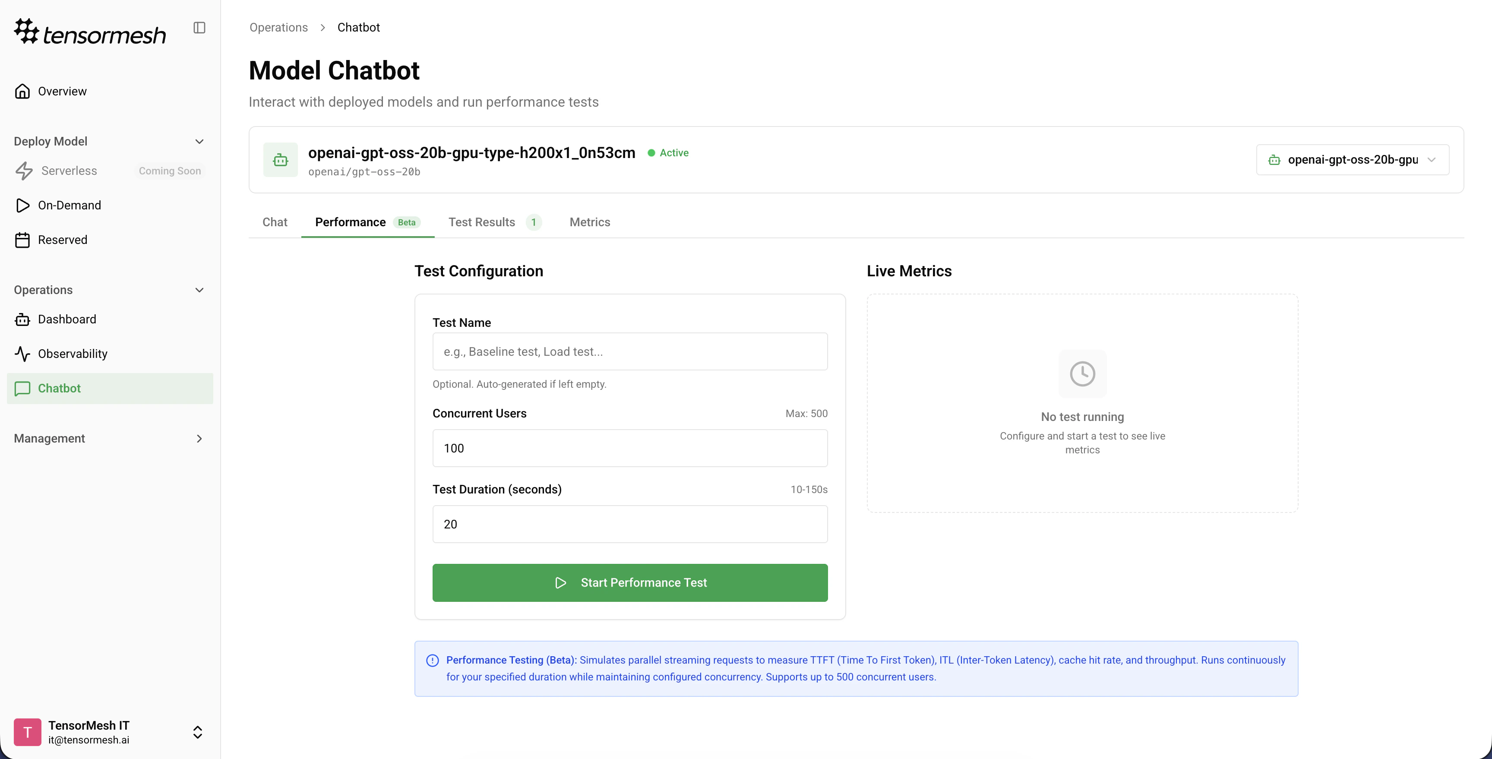Click the Observability waveform icon
The width and height of the screenshot is (1492, 759).
[x=22, y=354]
